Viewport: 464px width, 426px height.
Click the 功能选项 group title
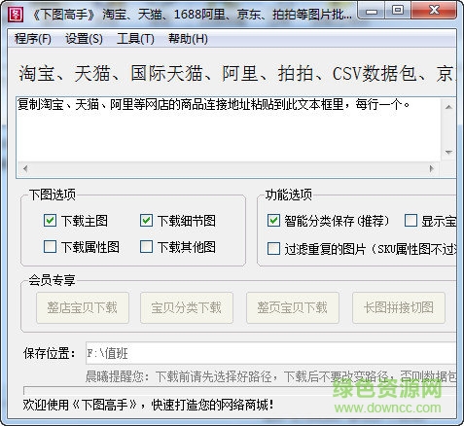(289, 195)
